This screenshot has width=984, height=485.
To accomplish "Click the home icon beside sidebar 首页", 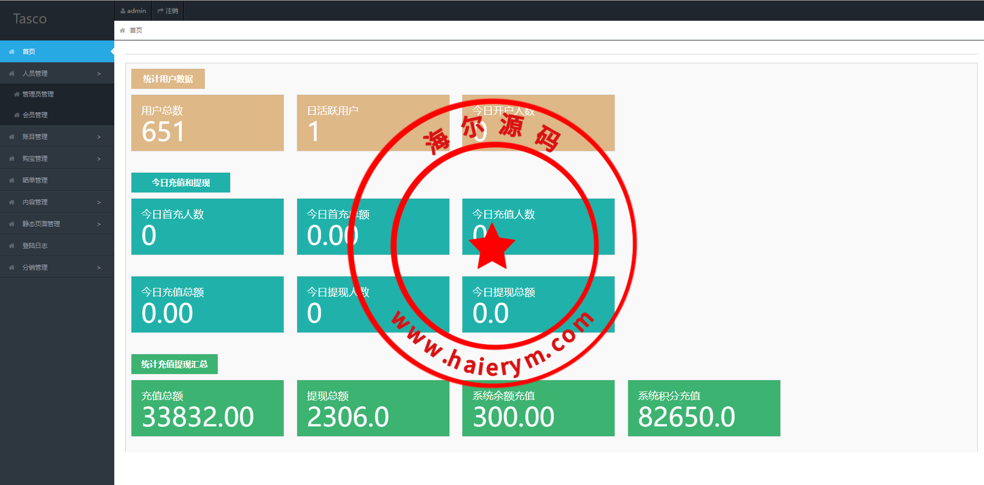I will coord(11,52).
